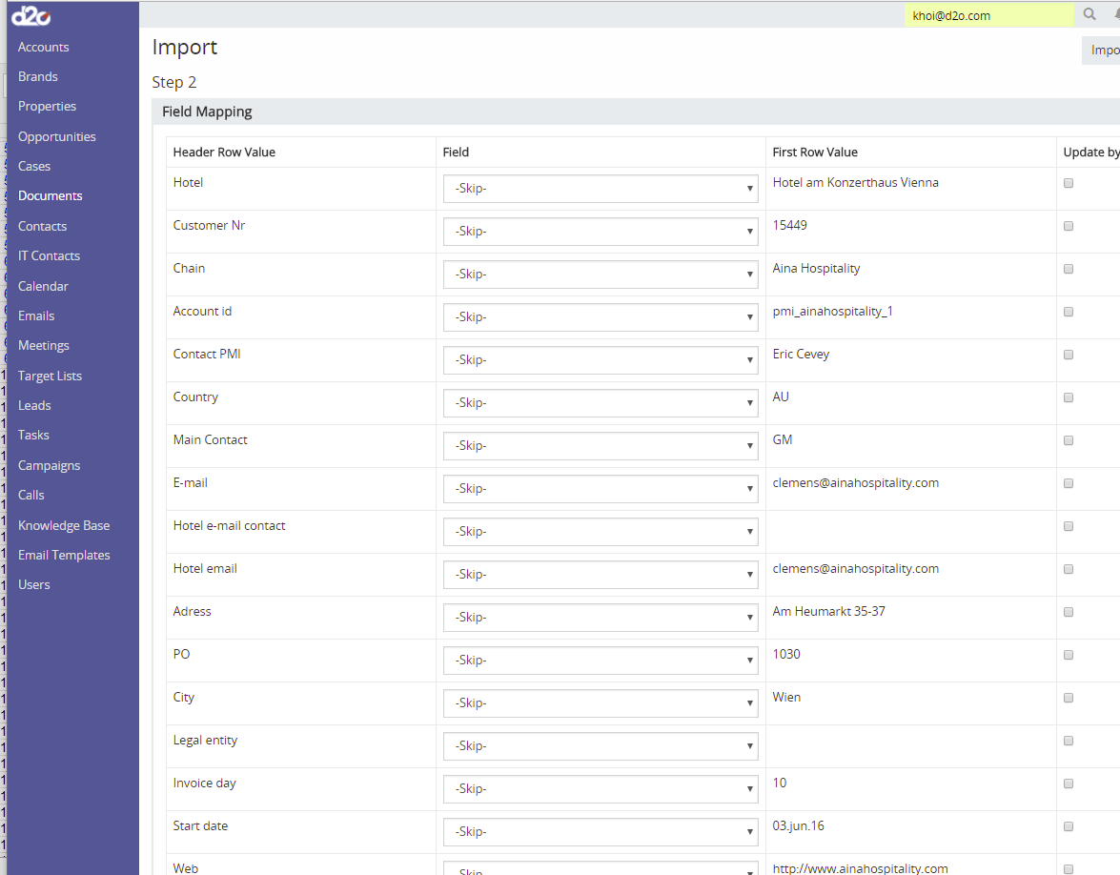Toggle the Update by checkbox for City row
The image size is (1120, 875).
(x=1069, y=698)
